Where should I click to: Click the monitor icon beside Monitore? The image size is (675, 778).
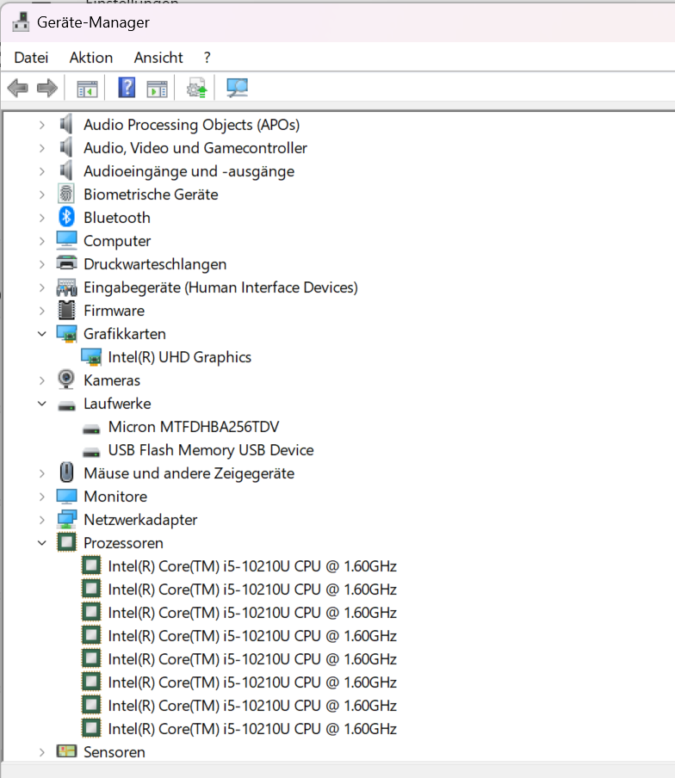(x=66, y=497)
